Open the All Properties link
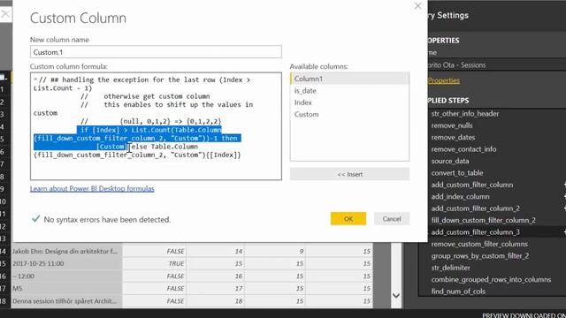The width and height of the screenshot is (566, 318). tap(444, 80)
